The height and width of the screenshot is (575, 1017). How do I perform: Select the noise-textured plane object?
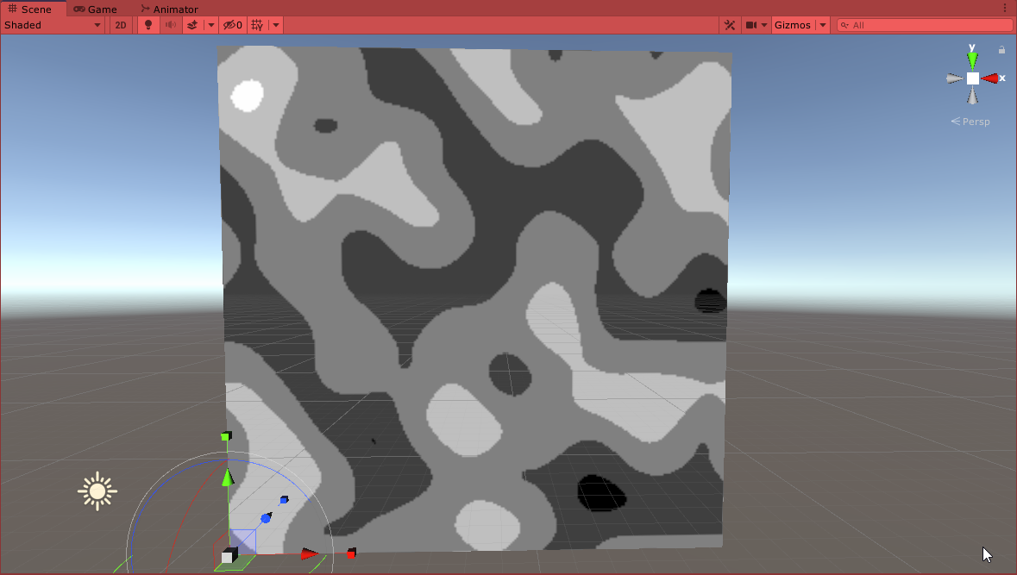(x=474, y=299)
